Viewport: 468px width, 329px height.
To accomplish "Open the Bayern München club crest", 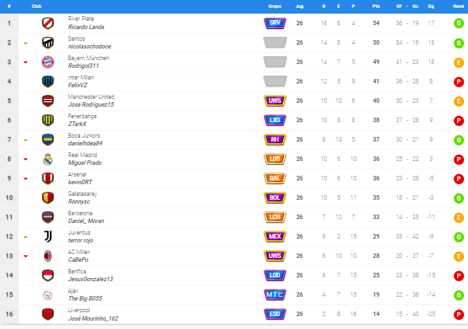I will click(48, 62).
